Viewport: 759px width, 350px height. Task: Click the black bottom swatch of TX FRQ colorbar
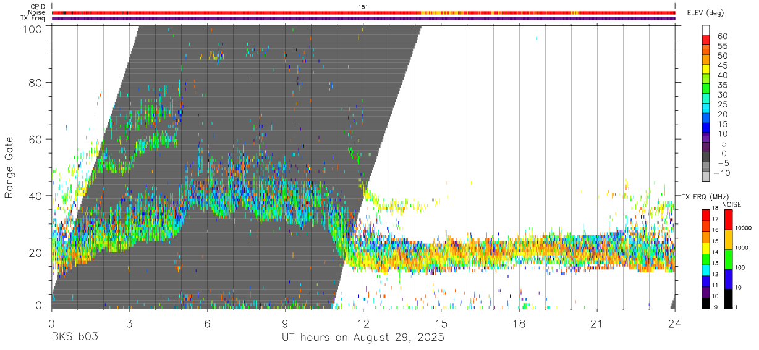[705, 303]
